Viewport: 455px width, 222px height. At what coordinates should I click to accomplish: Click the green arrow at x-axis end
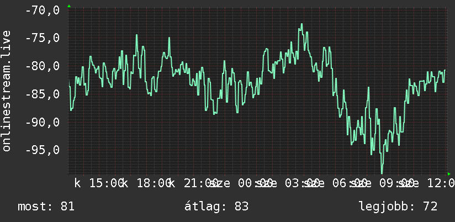tap(449, 174)
